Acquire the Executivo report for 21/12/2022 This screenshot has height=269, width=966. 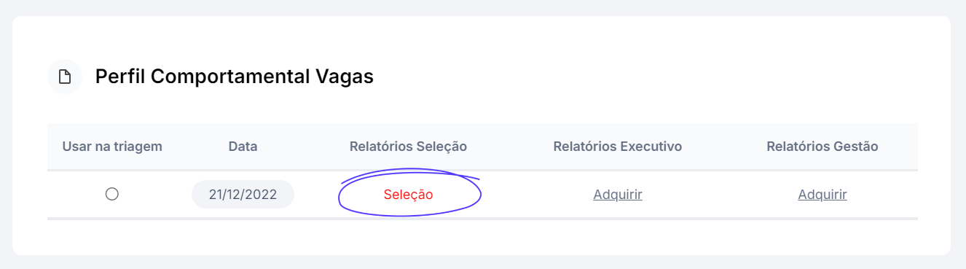[x=618, y=195]
